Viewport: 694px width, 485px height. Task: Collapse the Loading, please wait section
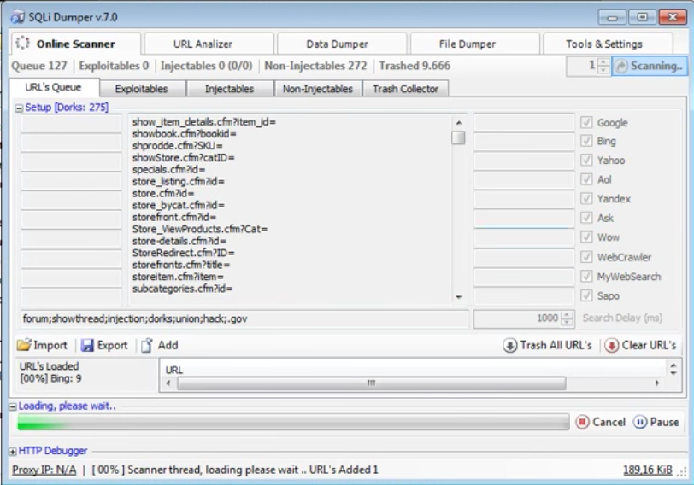[x=13, y=406]
